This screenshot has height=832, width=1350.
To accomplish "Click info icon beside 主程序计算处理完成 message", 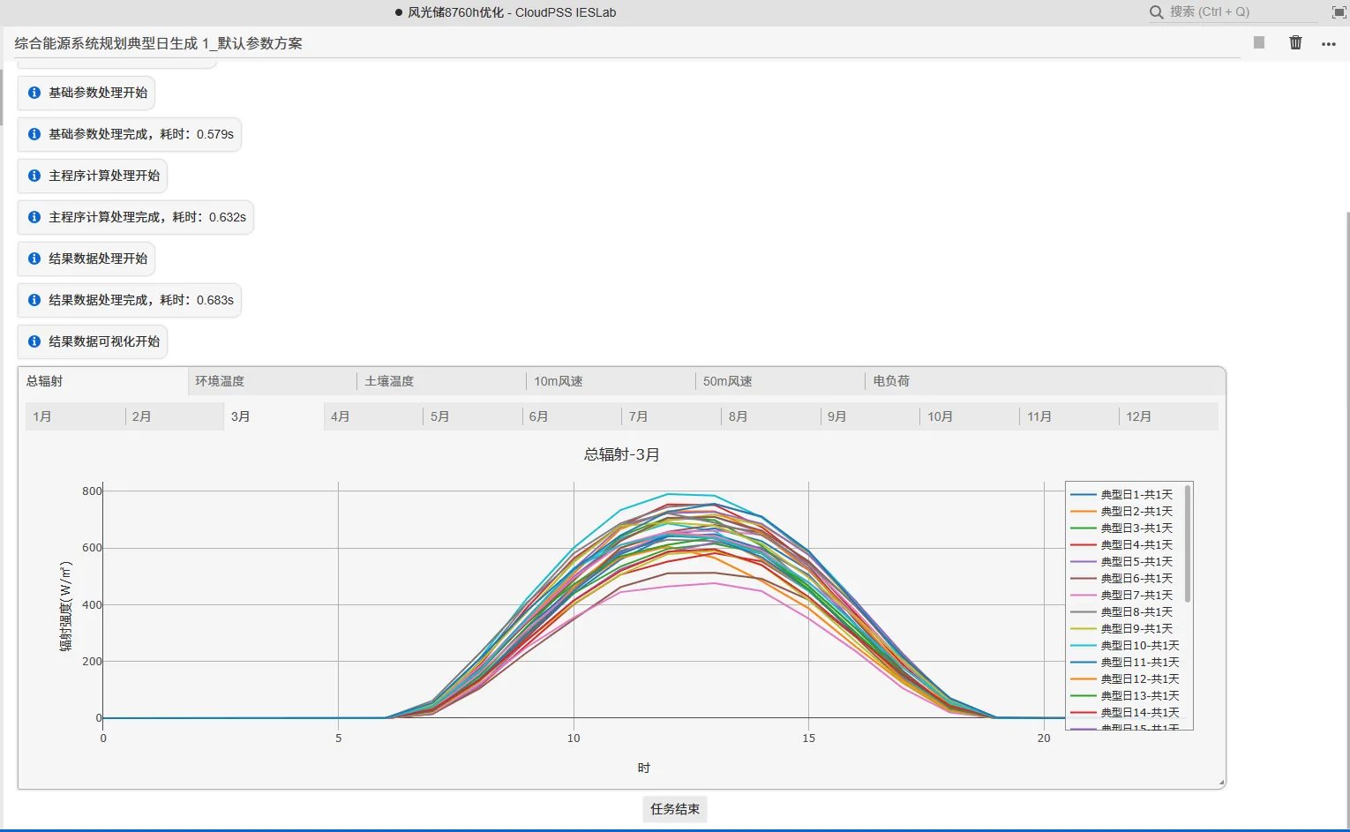I will click(x=34, y=217).
